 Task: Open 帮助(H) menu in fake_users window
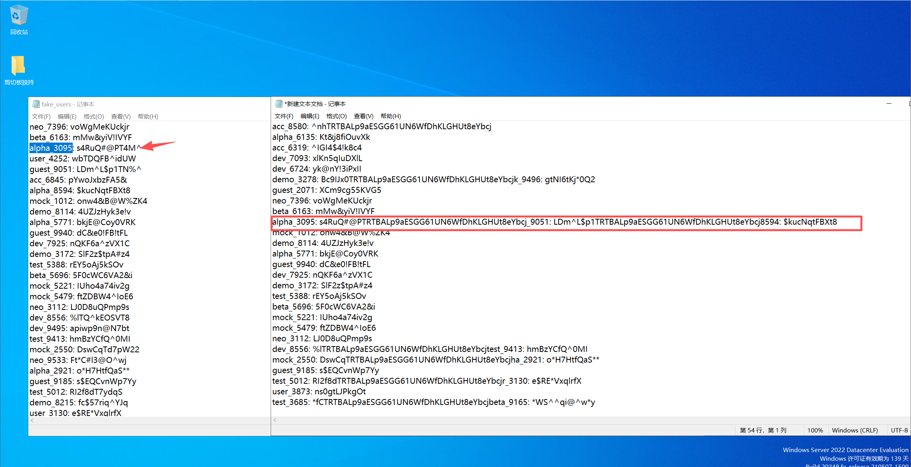[148, 116]
